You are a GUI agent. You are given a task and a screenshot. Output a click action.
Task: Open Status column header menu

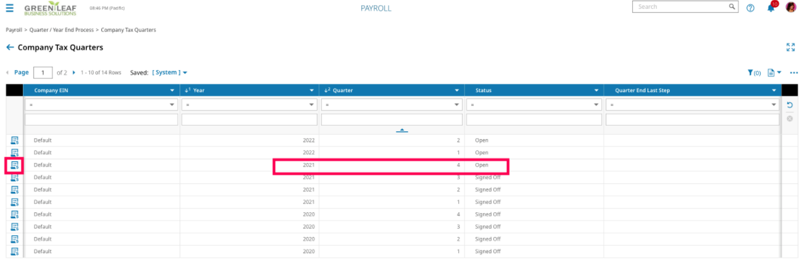pyautogui.click(x=597, y=90)
